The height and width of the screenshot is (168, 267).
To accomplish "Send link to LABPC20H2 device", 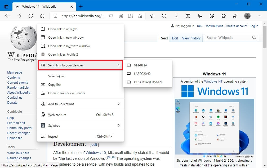I will pos(148,74).
